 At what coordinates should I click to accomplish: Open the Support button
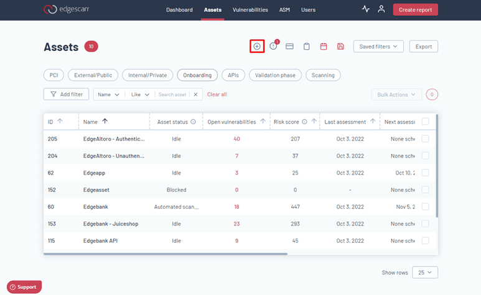24,287
